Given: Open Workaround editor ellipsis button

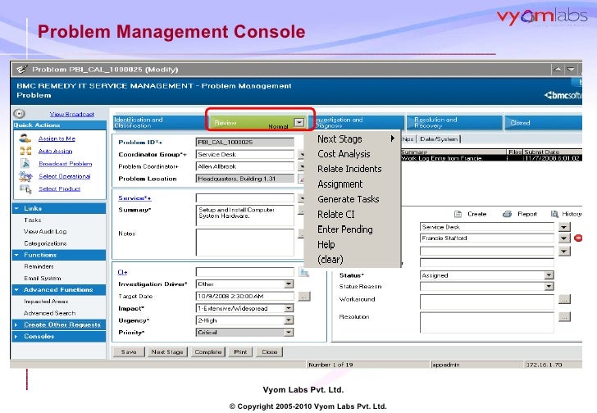Looking at the screenshot, I should point(565,299).
